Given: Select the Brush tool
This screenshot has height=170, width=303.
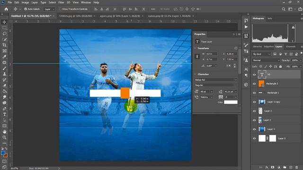Looking at the screenshot, I should coord(4,68).
